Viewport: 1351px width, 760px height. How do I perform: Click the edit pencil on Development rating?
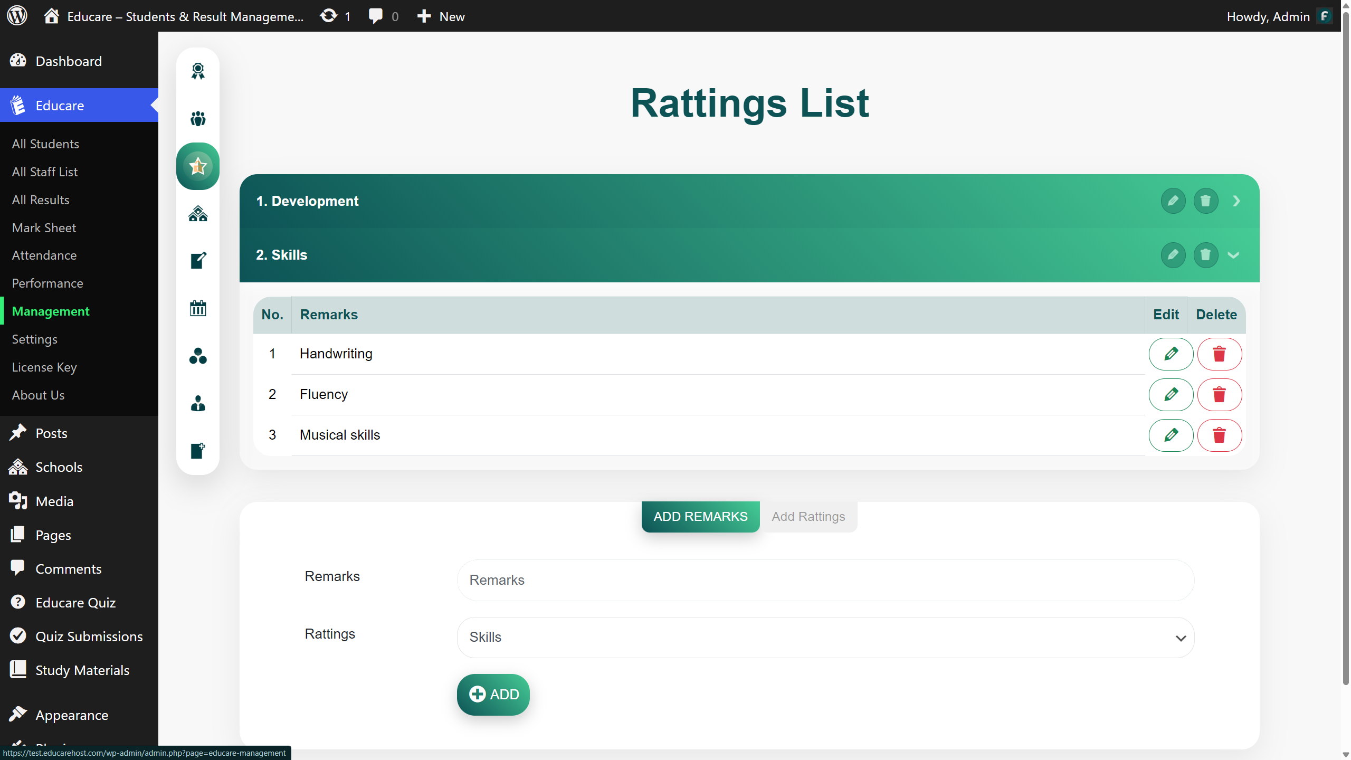tap(1173, 201)
